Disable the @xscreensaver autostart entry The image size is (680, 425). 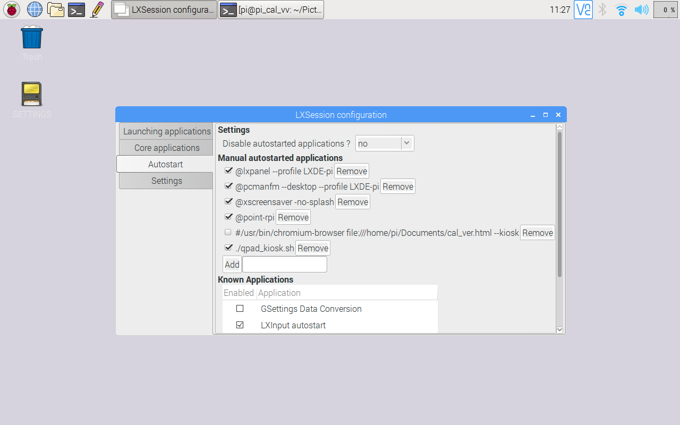(x=228, y=201)
